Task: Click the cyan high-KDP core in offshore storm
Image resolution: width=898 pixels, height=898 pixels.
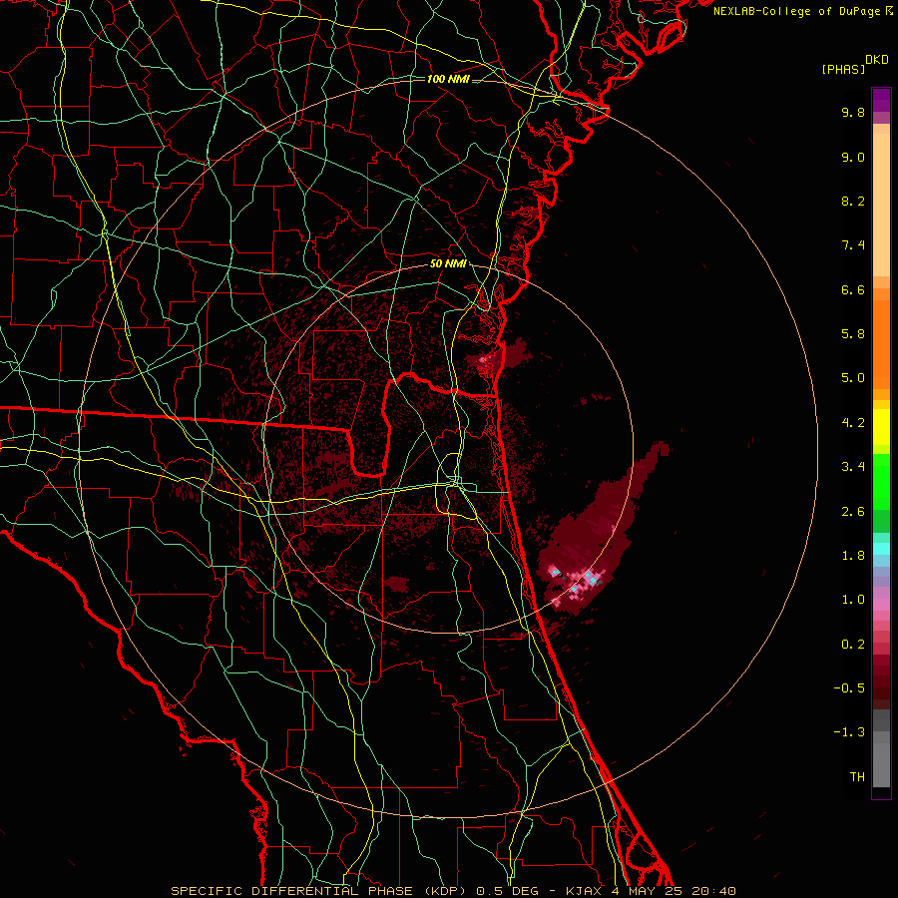Action: 592,578
